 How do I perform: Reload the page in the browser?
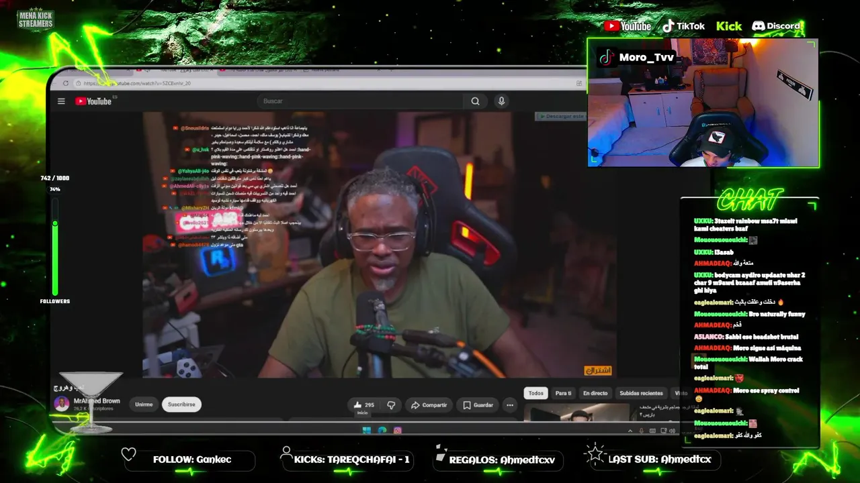65,83
